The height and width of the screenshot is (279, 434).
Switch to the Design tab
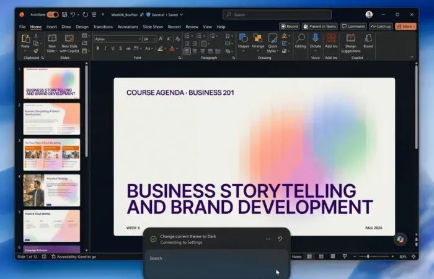(82, 27)
